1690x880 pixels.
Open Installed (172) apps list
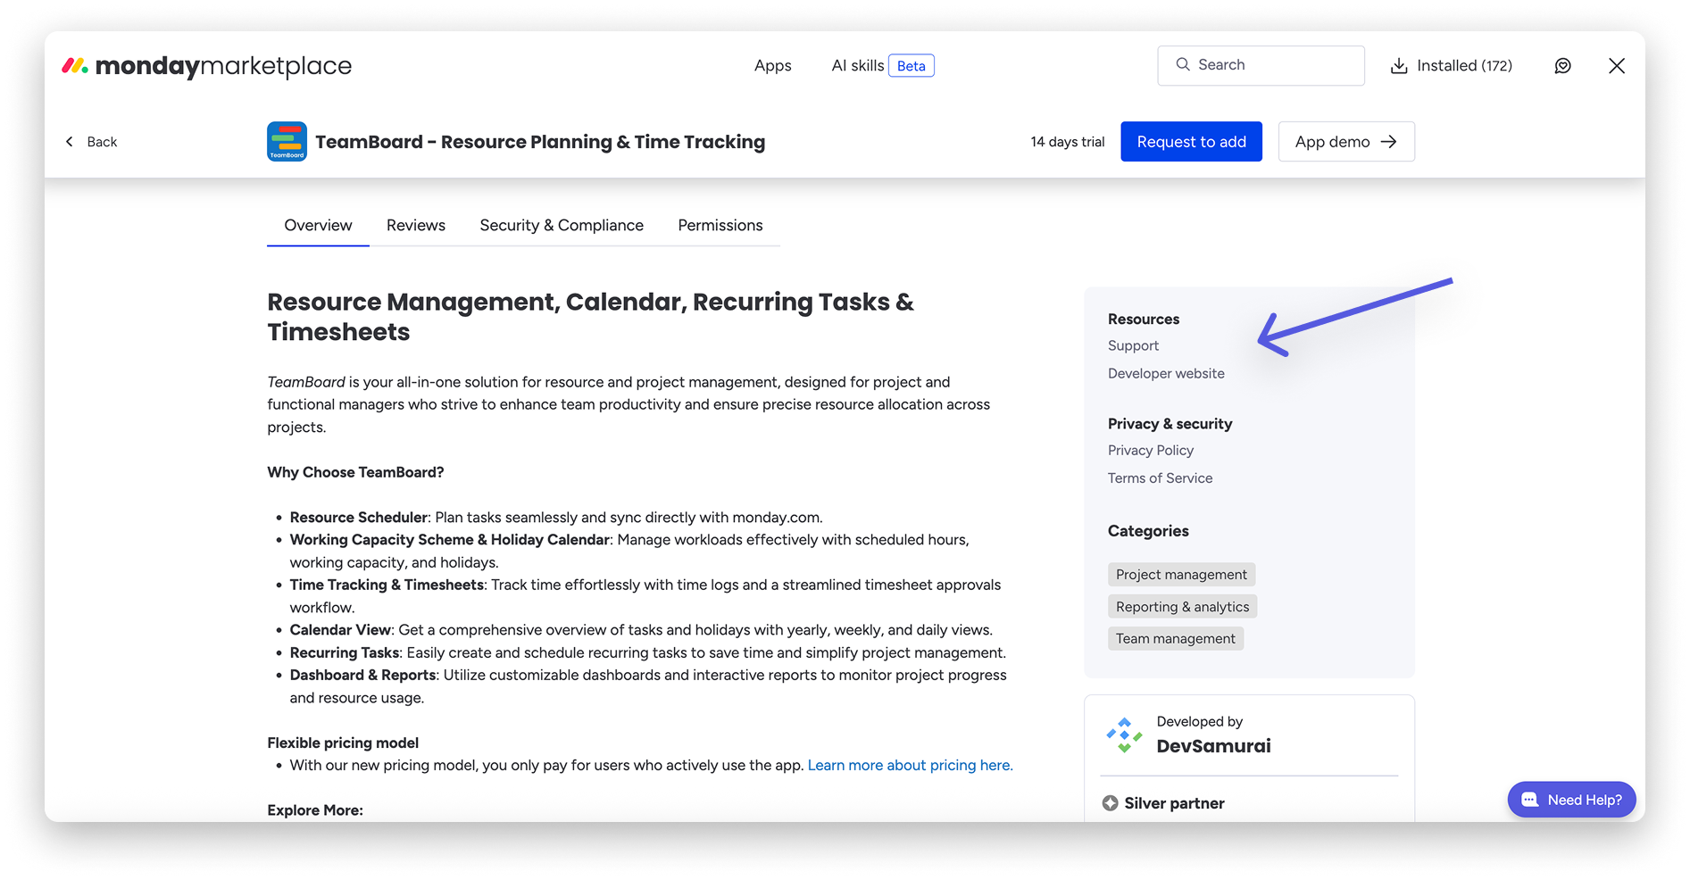pos(1452,66)
